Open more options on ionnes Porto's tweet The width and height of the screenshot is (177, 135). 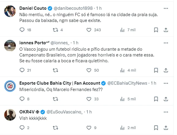coord(166,43)
